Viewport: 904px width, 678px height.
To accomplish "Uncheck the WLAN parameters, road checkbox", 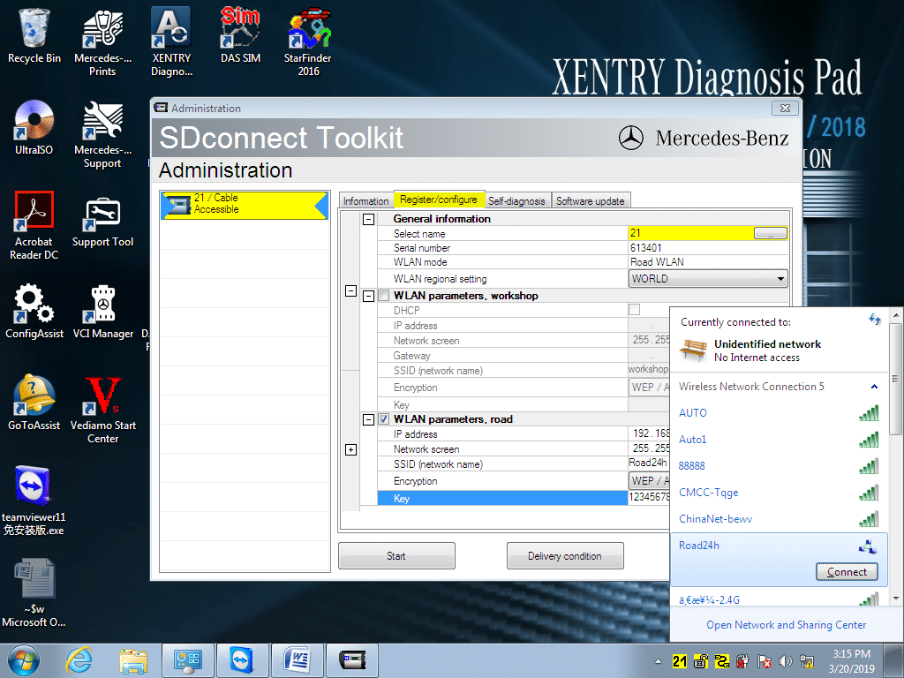I will [384, 419].
